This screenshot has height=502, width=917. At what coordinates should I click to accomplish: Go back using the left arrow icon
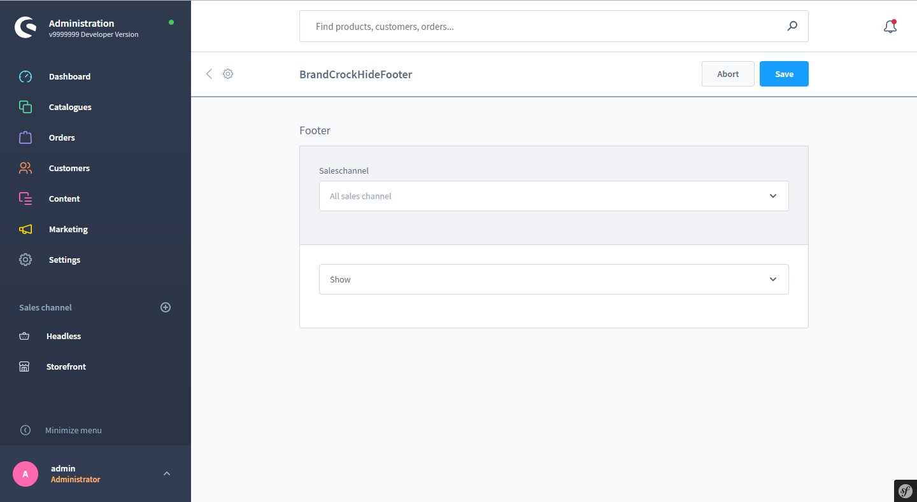click(x=209, y=74)
